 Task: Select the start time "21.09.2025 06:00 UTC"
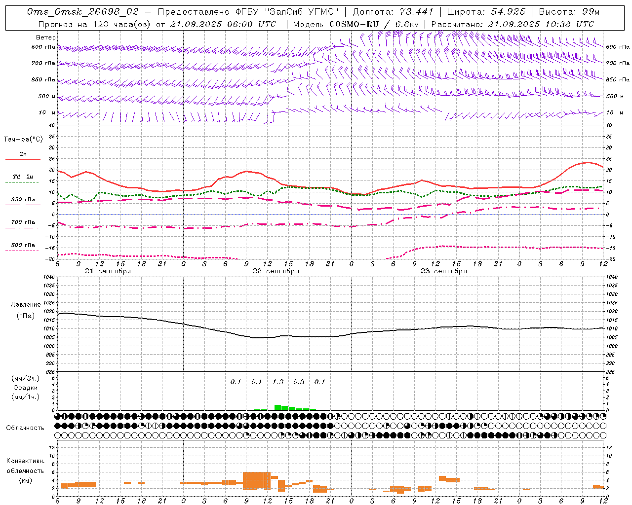point(223,24)
